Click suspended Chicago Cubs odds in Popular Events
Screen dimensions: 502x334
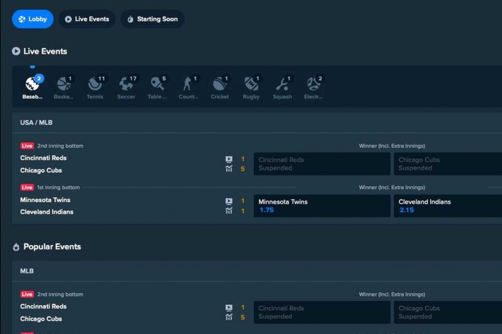[448, 312]
